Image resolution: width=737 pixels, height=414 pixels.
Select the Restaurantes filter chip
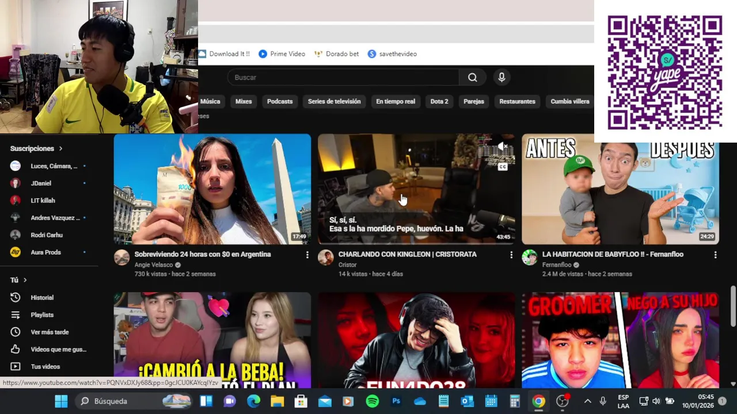tap(517, 101)
